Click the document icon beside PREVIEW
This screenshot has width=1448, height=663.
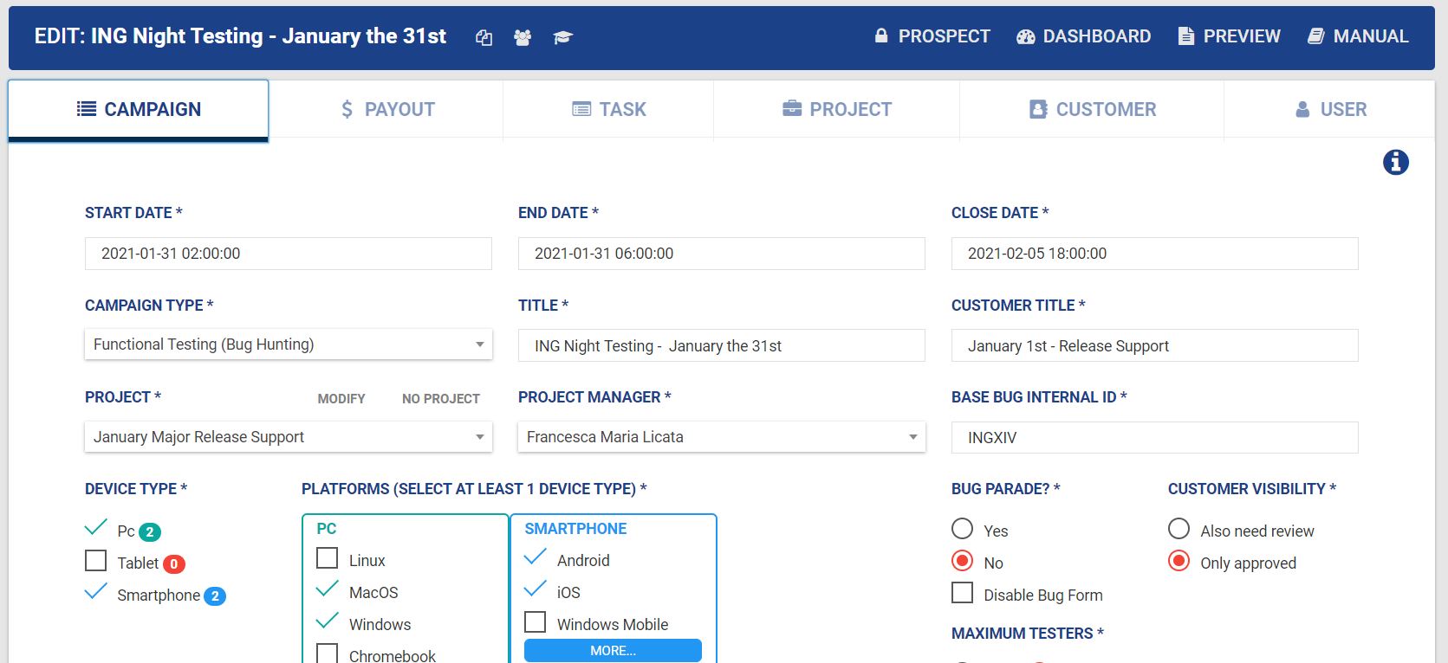(1186, 35)
